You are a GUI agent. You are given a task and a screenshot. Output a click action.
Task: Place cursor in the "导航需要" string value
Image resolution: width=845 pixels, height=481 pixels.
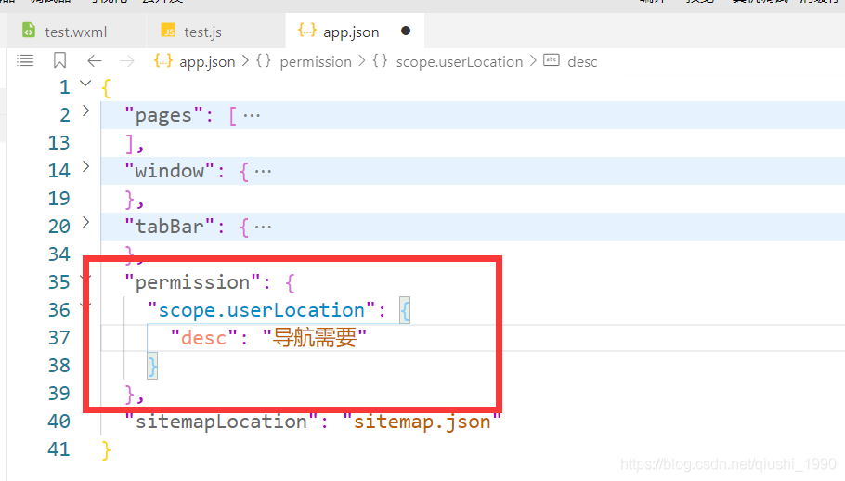pyautogui.click(x=315, y=338)
